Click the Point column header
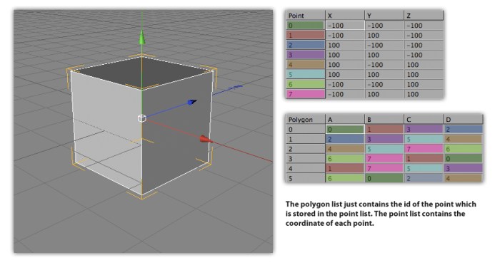Viewport: 500px width, 265px height. tap(306, 16)
